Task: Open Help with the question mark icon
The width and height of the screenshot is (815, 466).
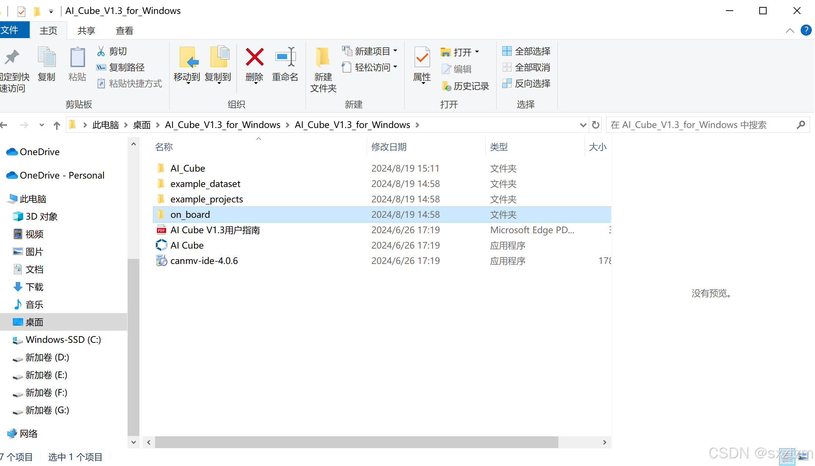Action: pos(806,30)
